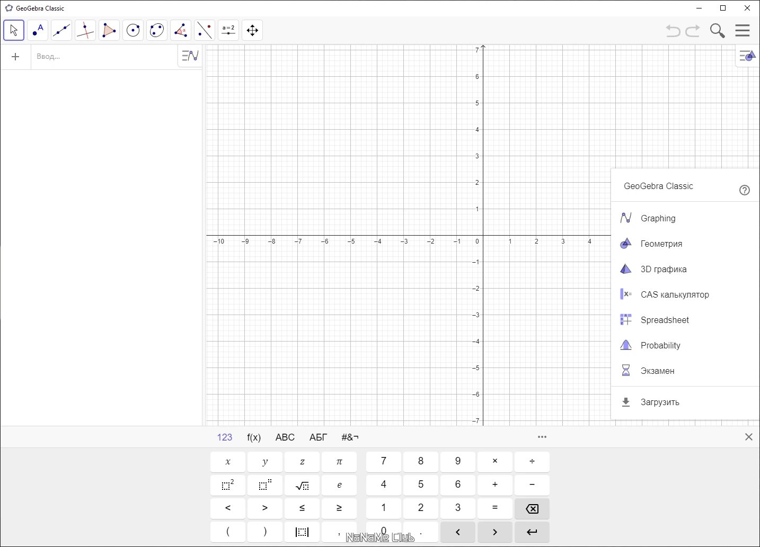The height and width of the screenshot is (547, 760).
Task: Select the Perpendicular line tool
Action: [x=85, y=30]
